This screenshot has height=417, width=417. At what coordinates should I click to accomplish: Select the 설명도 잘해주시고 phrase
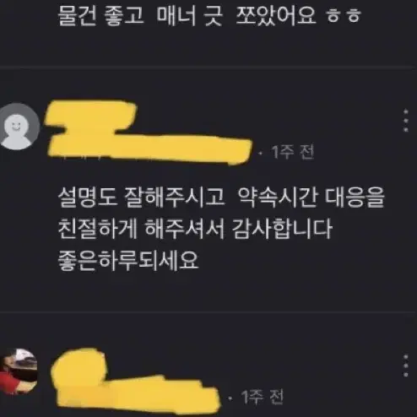pos(141,197)
